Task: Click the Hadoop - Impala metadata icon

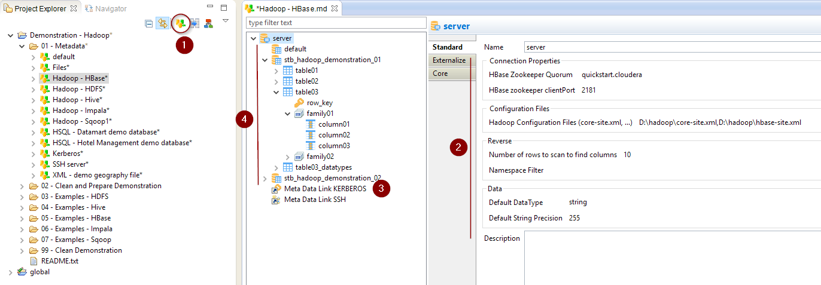Action: (x=45, y=111)
